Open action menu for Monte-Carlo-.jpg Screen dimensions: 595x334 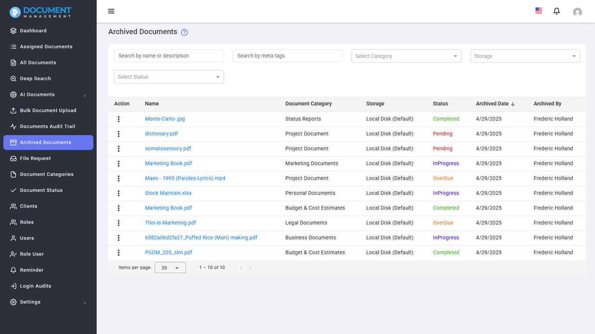(119, 119)
